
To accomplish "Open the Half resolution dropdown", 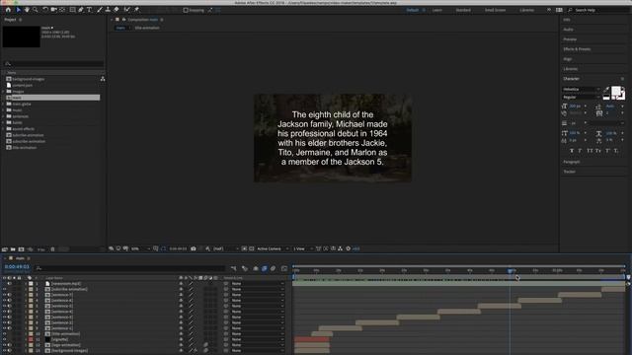I will 225,248.
